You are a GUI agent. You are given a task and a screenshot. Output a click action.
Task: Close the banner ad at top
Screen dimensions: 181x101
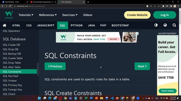(x=137, y=33)
